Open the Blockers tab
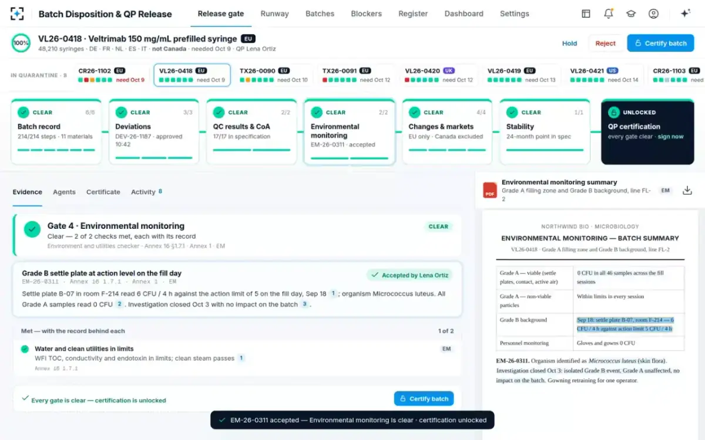Image resolution: width=705 pixels, height=440 pixels. [367, 13]
